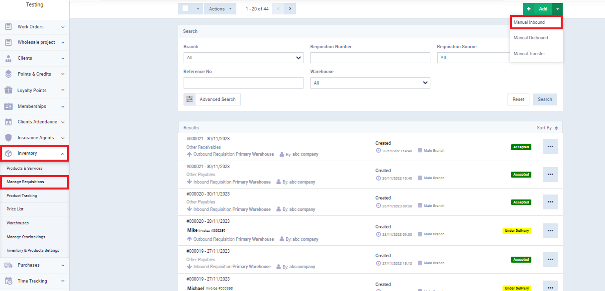The image size is (605, 291).
Task: Open the Warehouse dropdown filter
Action: point(370,83)
